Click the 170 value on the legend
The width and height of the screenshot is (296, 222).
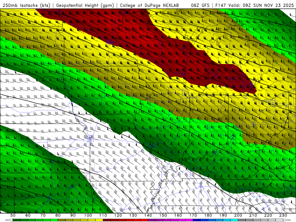coord(193,215)
